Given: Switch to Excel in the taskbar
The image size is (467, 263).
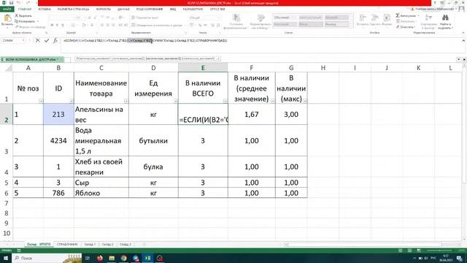Looking at the screenshot, I should (x=147, y=258).
